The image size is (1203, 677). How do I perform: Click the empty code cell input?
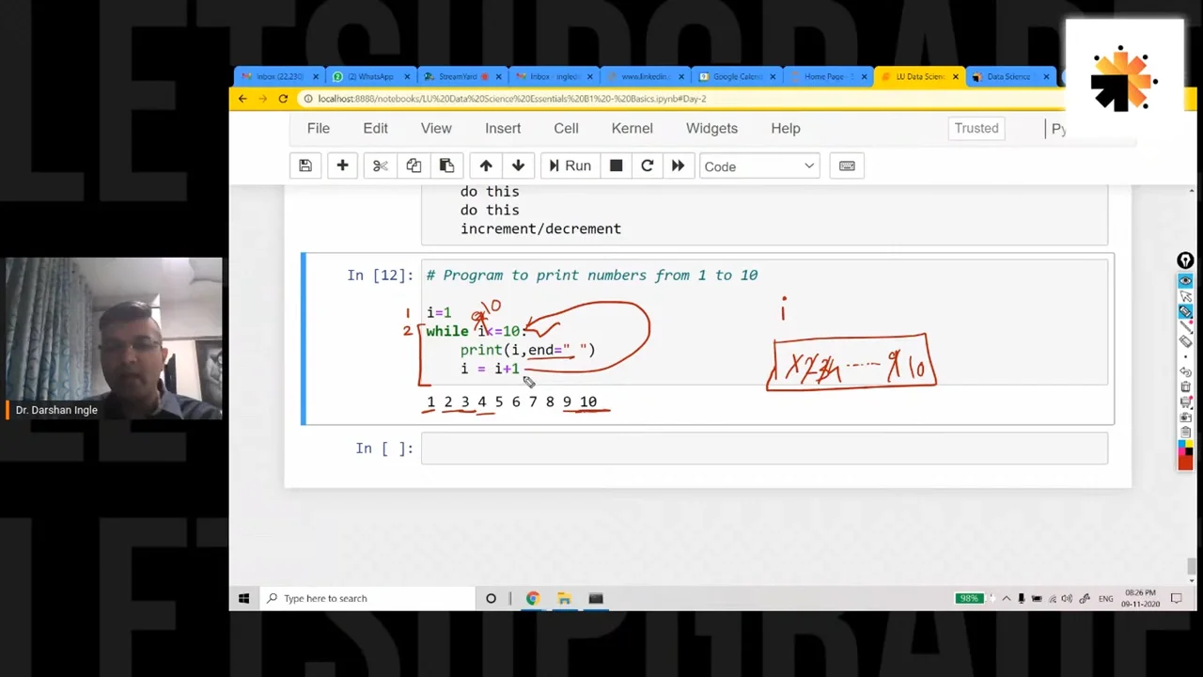(x=764, y=449)
